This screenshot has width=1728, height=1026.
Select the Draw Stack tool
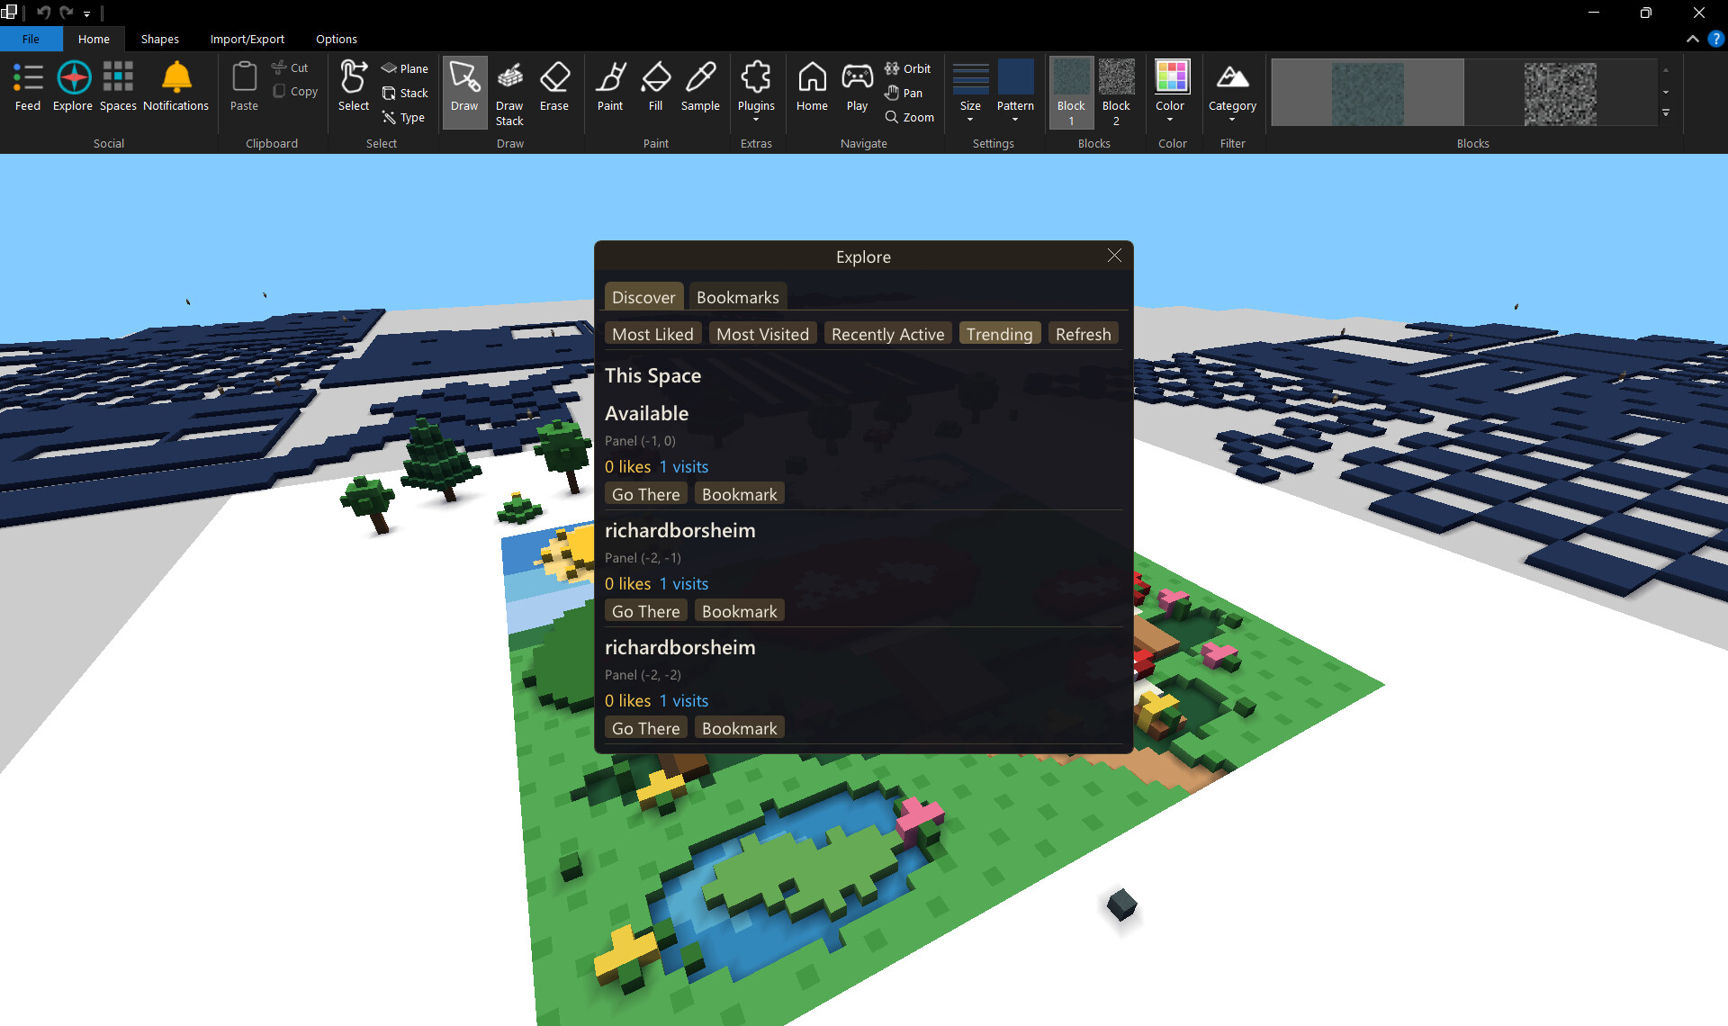509,94
